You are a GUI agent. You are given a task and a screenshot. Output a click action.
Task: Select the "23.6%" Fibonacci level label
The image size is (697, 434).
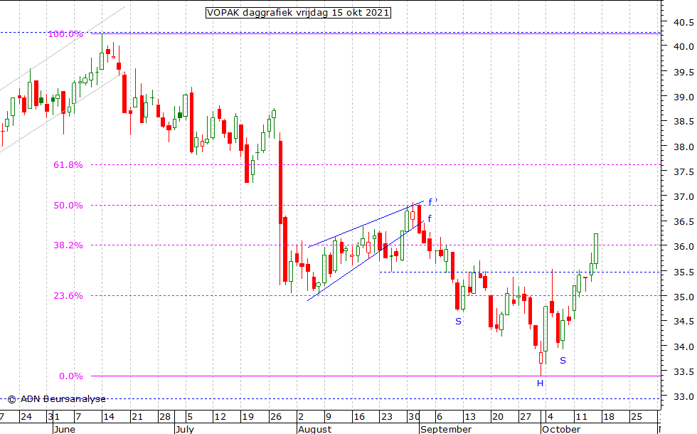[x=68, y=296]
